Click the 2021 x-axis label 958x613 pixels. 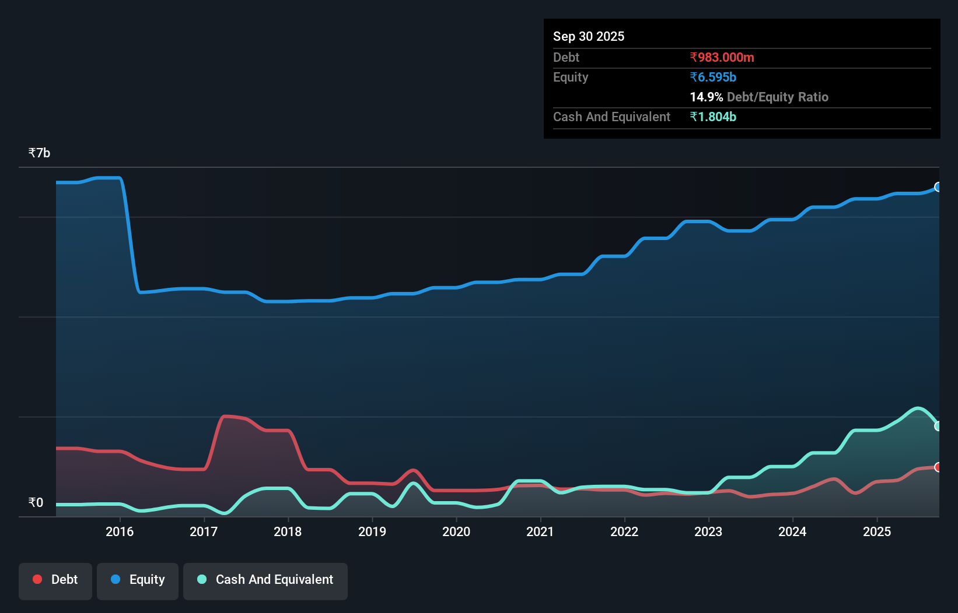[540, 531]
